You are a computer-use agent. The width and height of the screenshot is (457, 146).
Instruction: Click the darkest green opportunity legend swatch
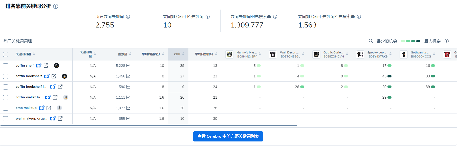pos(418,41)
